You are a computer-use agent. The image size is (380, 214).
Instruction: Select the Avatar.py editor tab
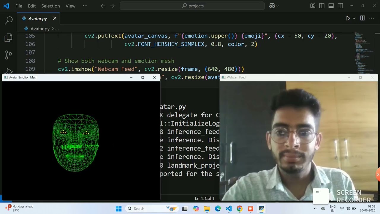click(x=38, y=18)
